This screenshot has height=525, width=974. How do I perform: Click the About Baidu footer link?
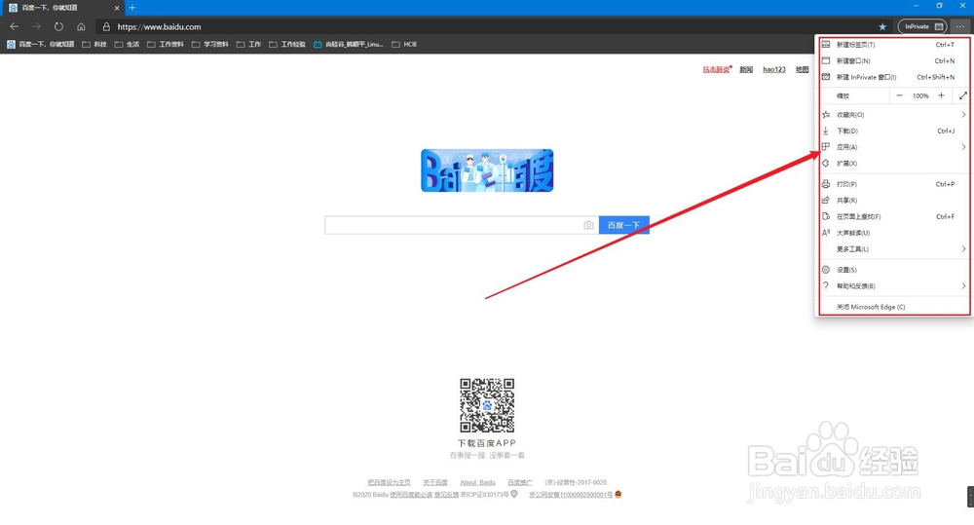click(x=477, y=482)
